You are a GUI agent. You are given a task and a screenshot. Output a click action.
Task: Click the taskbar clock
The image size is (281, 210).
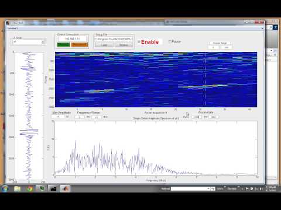pos(271,189)
